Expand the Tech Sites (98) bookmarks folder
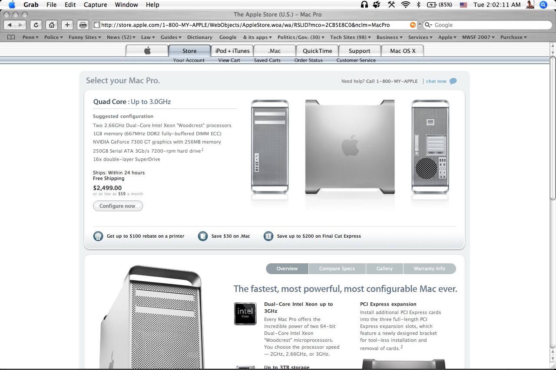 350,37
